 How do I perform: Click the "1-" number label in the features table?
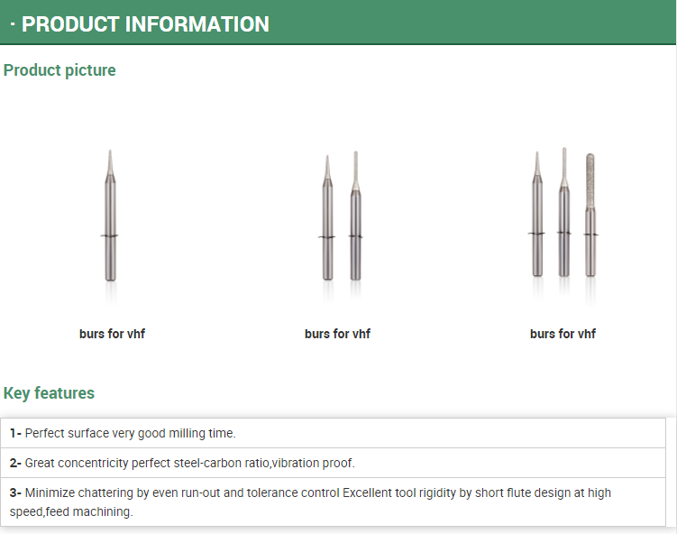click(x=15, y=433)
